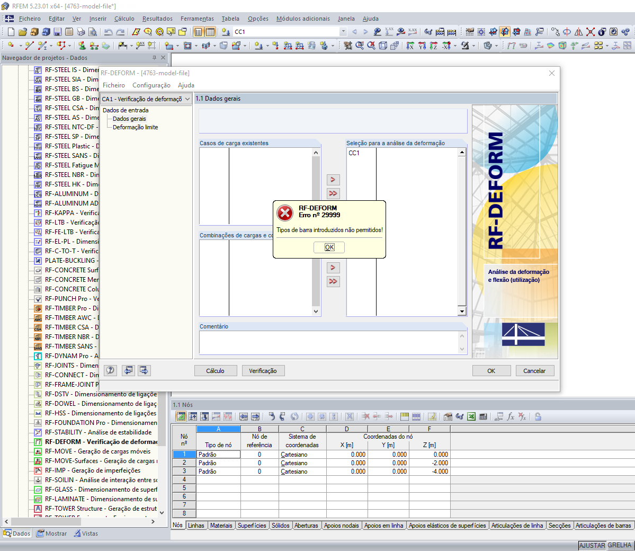
Task: Switch to the Materiais table tab
Action: pos(221,526)
